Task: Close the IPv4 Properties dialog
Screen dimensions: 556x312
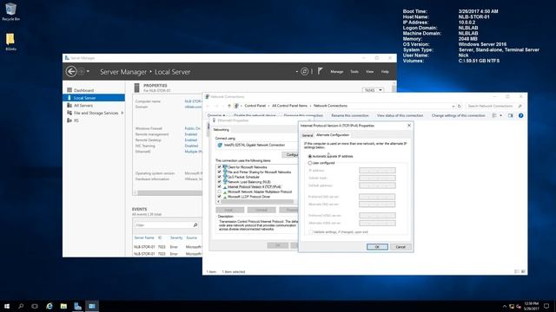Action: (x=409, y=126)
